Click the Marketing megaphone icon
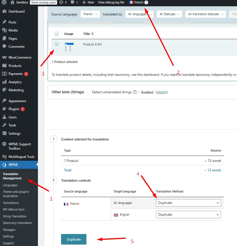This screenshot has height=246, width=237. pyautogui.click(x=4, y=90)
